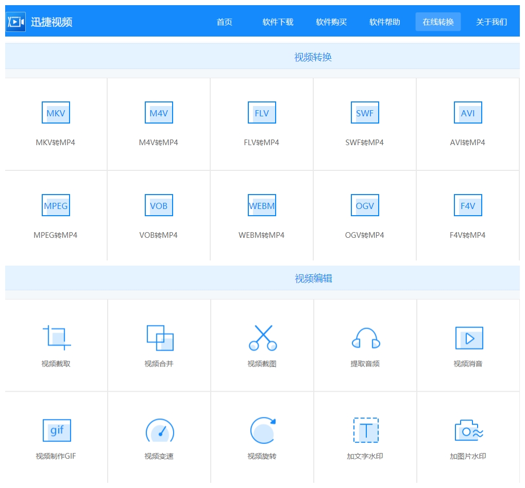Open the 软件下载 menu item
This screenshot has width=525, height=488.
coord(278,22)
